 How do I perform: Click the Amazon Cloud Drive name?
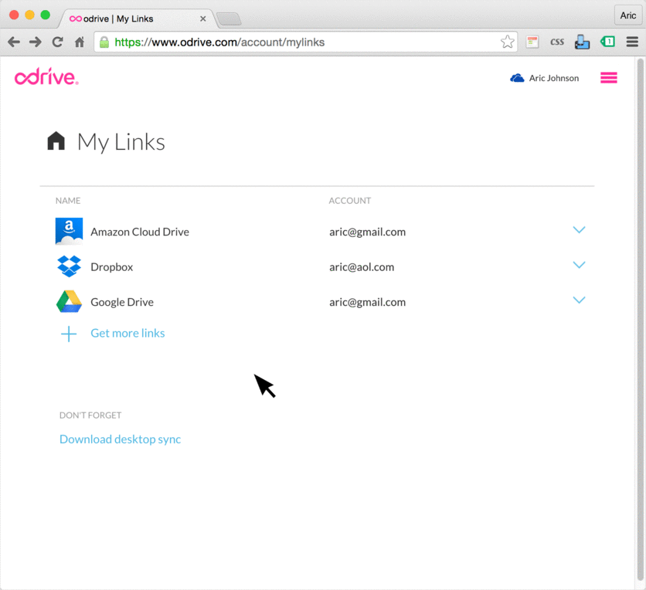point(140,232)
